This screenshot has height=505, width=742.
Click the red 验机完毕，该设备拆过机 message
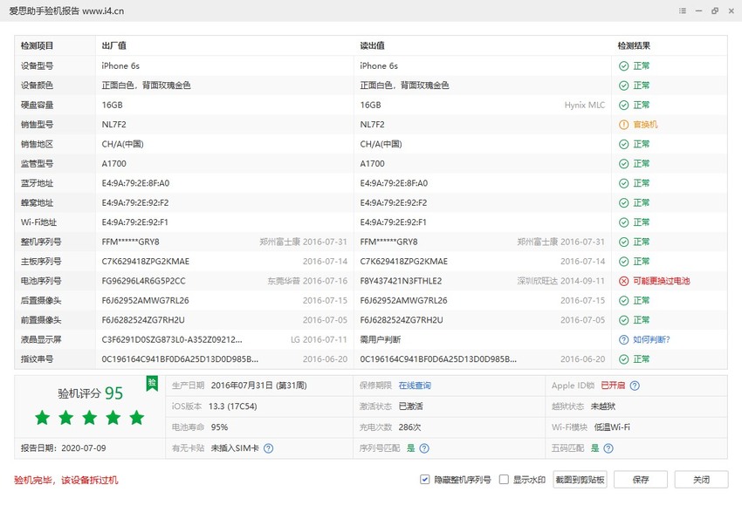click(66, 481)
